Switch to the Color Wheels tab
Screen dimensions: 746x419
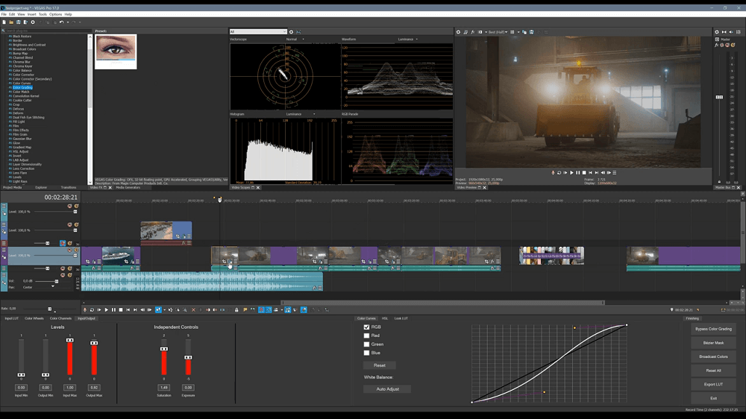pos(34,318)
